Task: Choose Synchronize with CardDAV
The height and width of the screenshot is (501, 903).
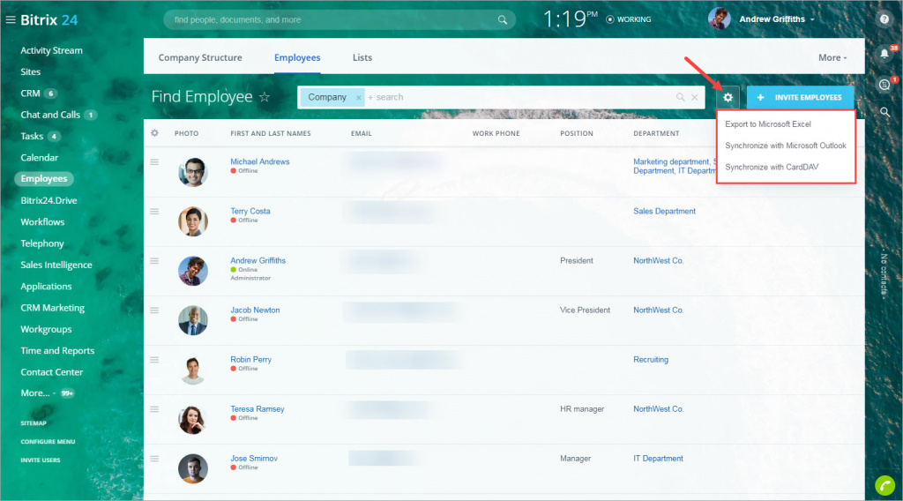Action: (x=771, y=167)
